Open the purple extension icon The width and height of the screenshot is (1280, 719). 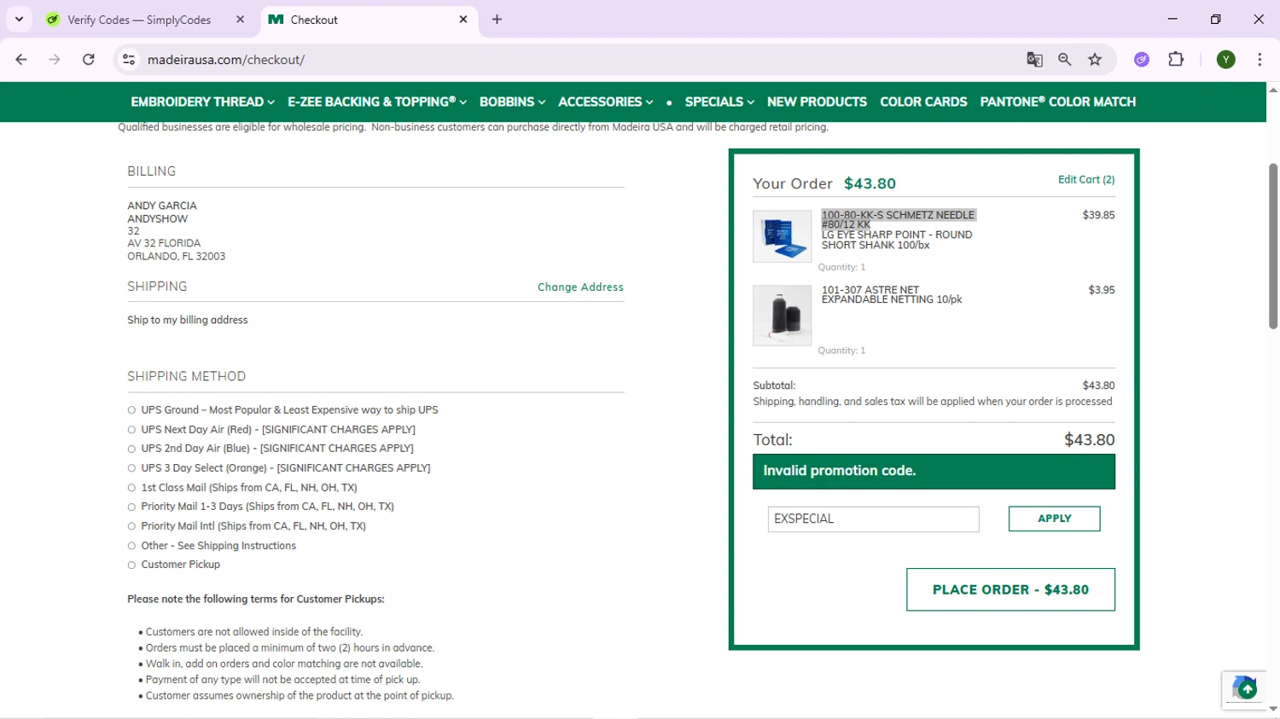click(x=1142, y=60)
